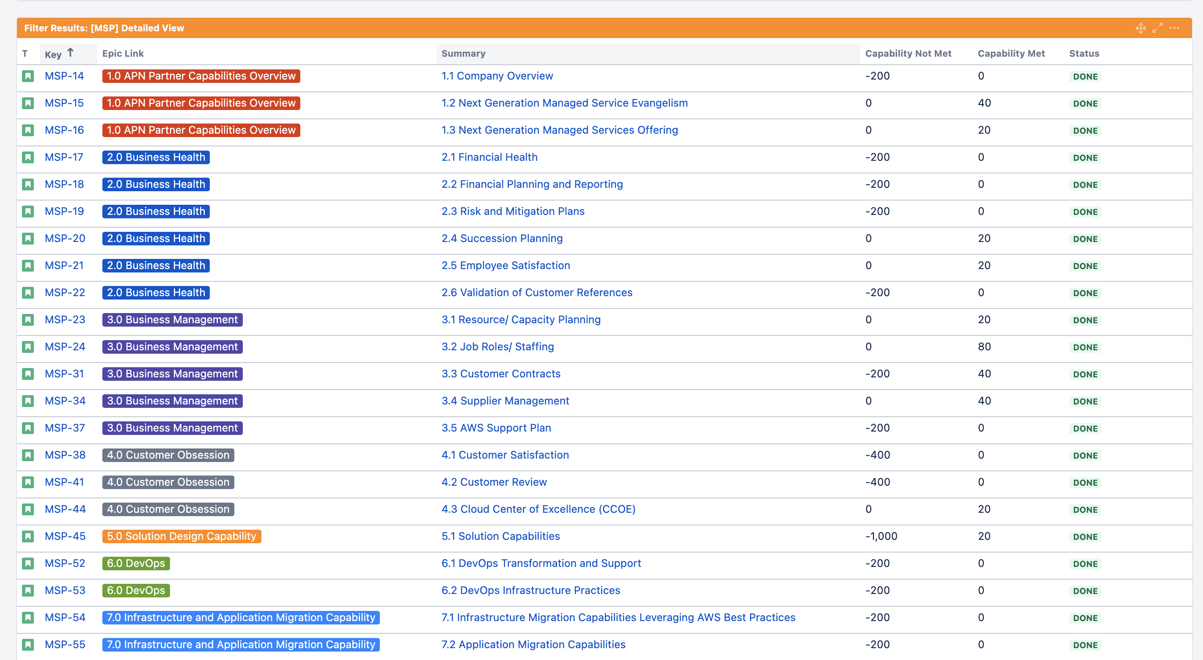Sort by Capability Not Met column
Screen dimensions: 1203x660
point(908,54)
